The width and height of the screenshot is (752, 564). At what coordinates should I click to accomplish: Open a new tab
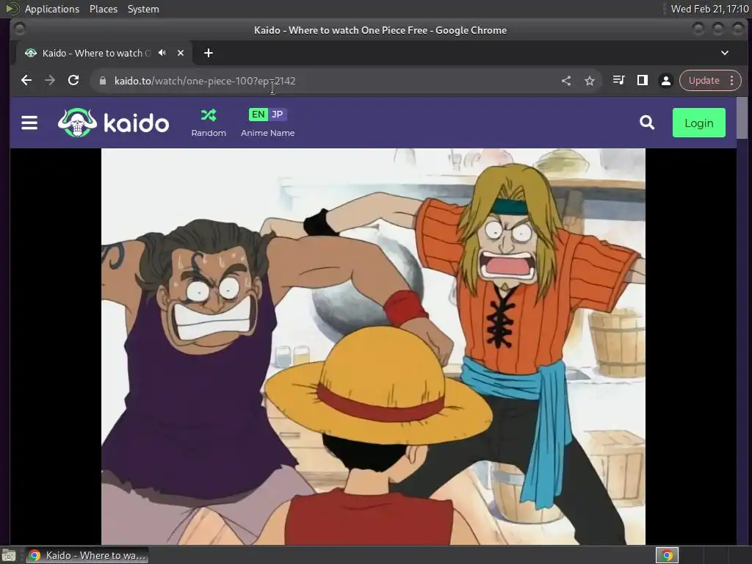tap(208, 53)
